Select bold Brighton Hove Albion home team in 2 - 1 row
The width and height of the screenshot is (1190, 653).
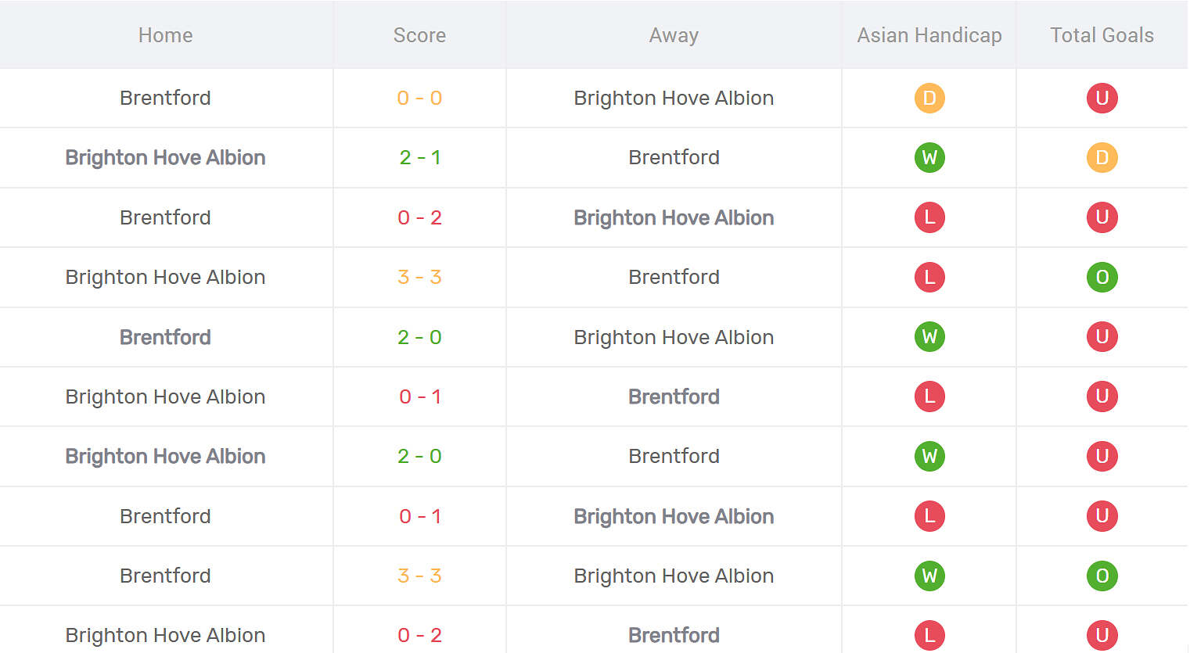165,158
